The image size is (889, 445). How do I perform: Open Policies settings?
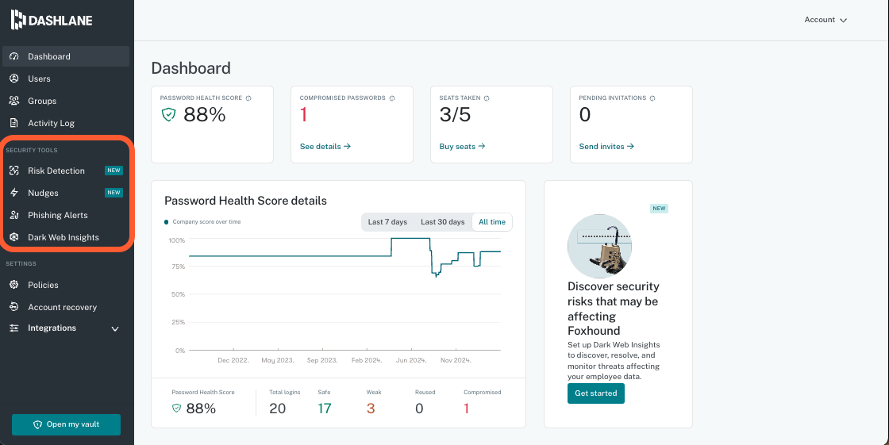coord(66,285)
